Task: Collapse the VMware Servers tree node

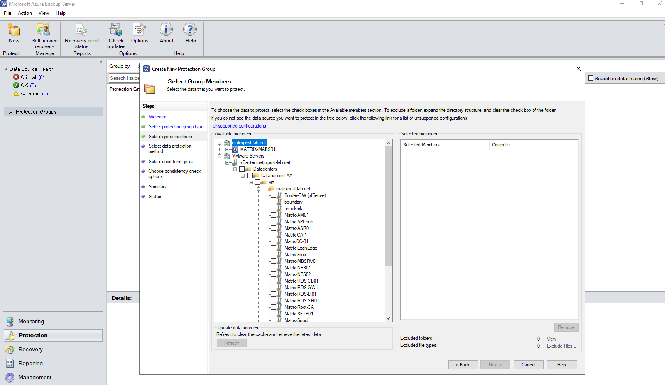Action: pyautogui.click(x=220, y=156)
